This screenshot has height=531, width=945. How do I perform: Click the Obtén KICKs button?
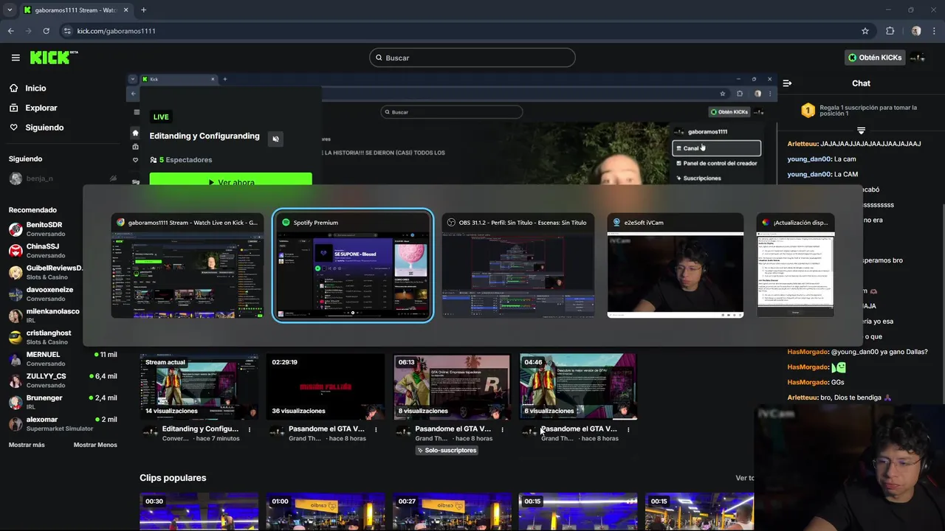click(874, 58)
